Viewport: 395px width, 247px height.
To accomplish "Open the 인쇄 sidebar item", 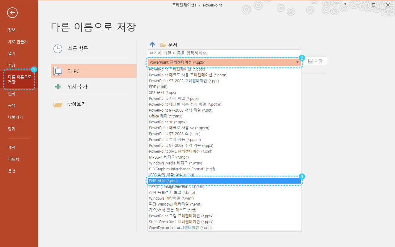I will [12, 94].
